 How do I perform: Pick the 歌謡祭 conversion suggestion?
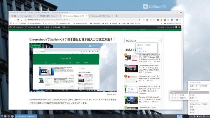click(x=140, y=48)
